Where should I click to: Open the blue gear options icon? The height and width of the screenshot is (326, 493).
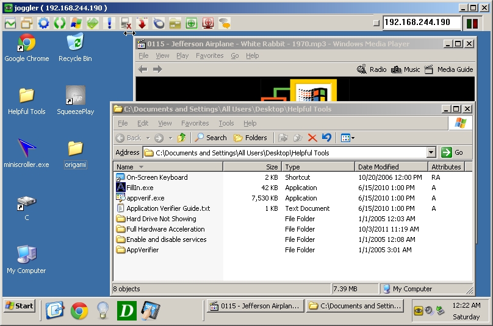click(x=43, y=23)
